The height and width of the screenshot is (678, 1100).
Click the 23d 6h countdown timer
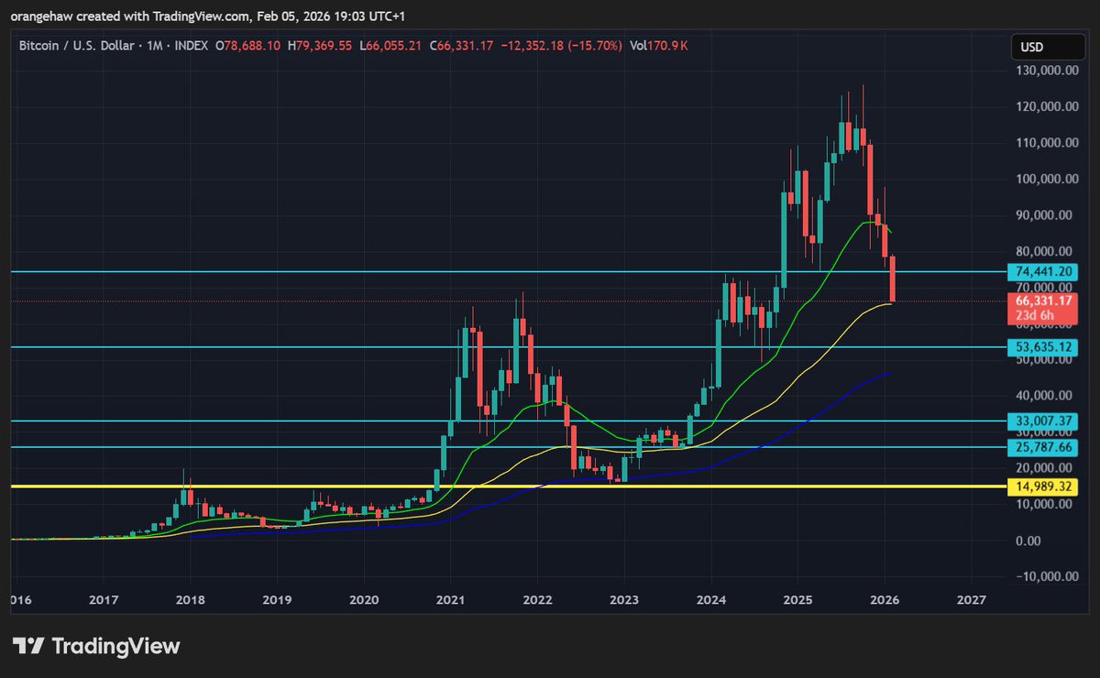point(1043,313)
